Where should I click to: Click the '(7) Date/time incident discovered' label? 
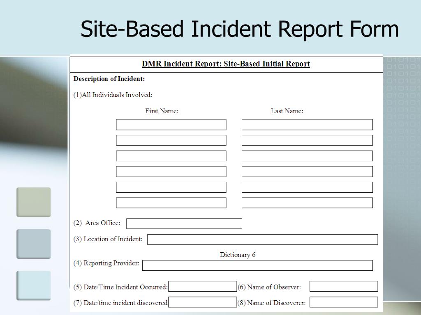pyautogui.click(x=120, y=303)
